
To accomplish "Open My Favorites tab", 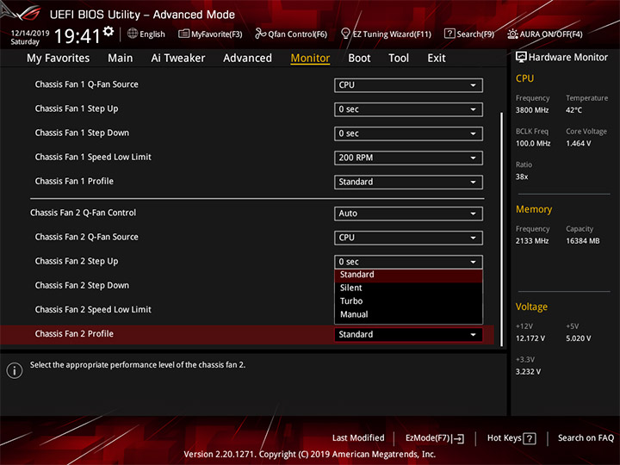I will (x=59, y=59).
